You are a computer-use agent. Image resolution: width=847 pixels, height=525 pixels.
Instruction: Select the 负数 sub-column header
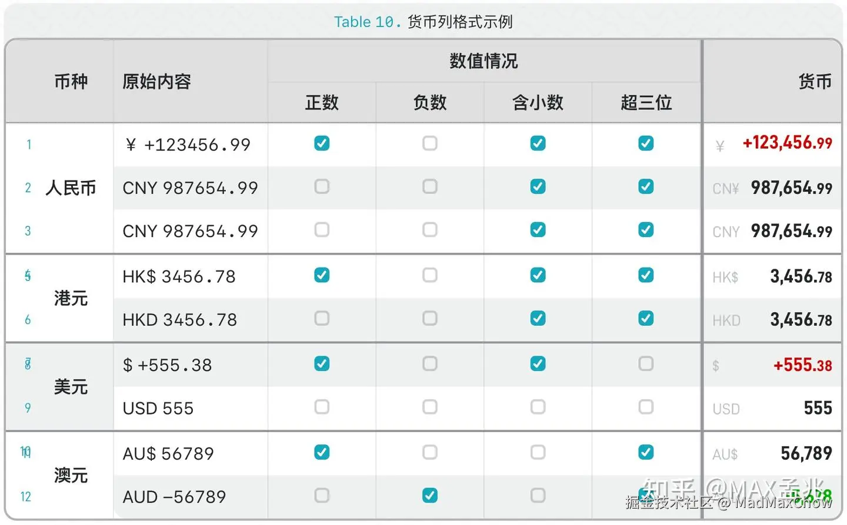click(430, 103)
